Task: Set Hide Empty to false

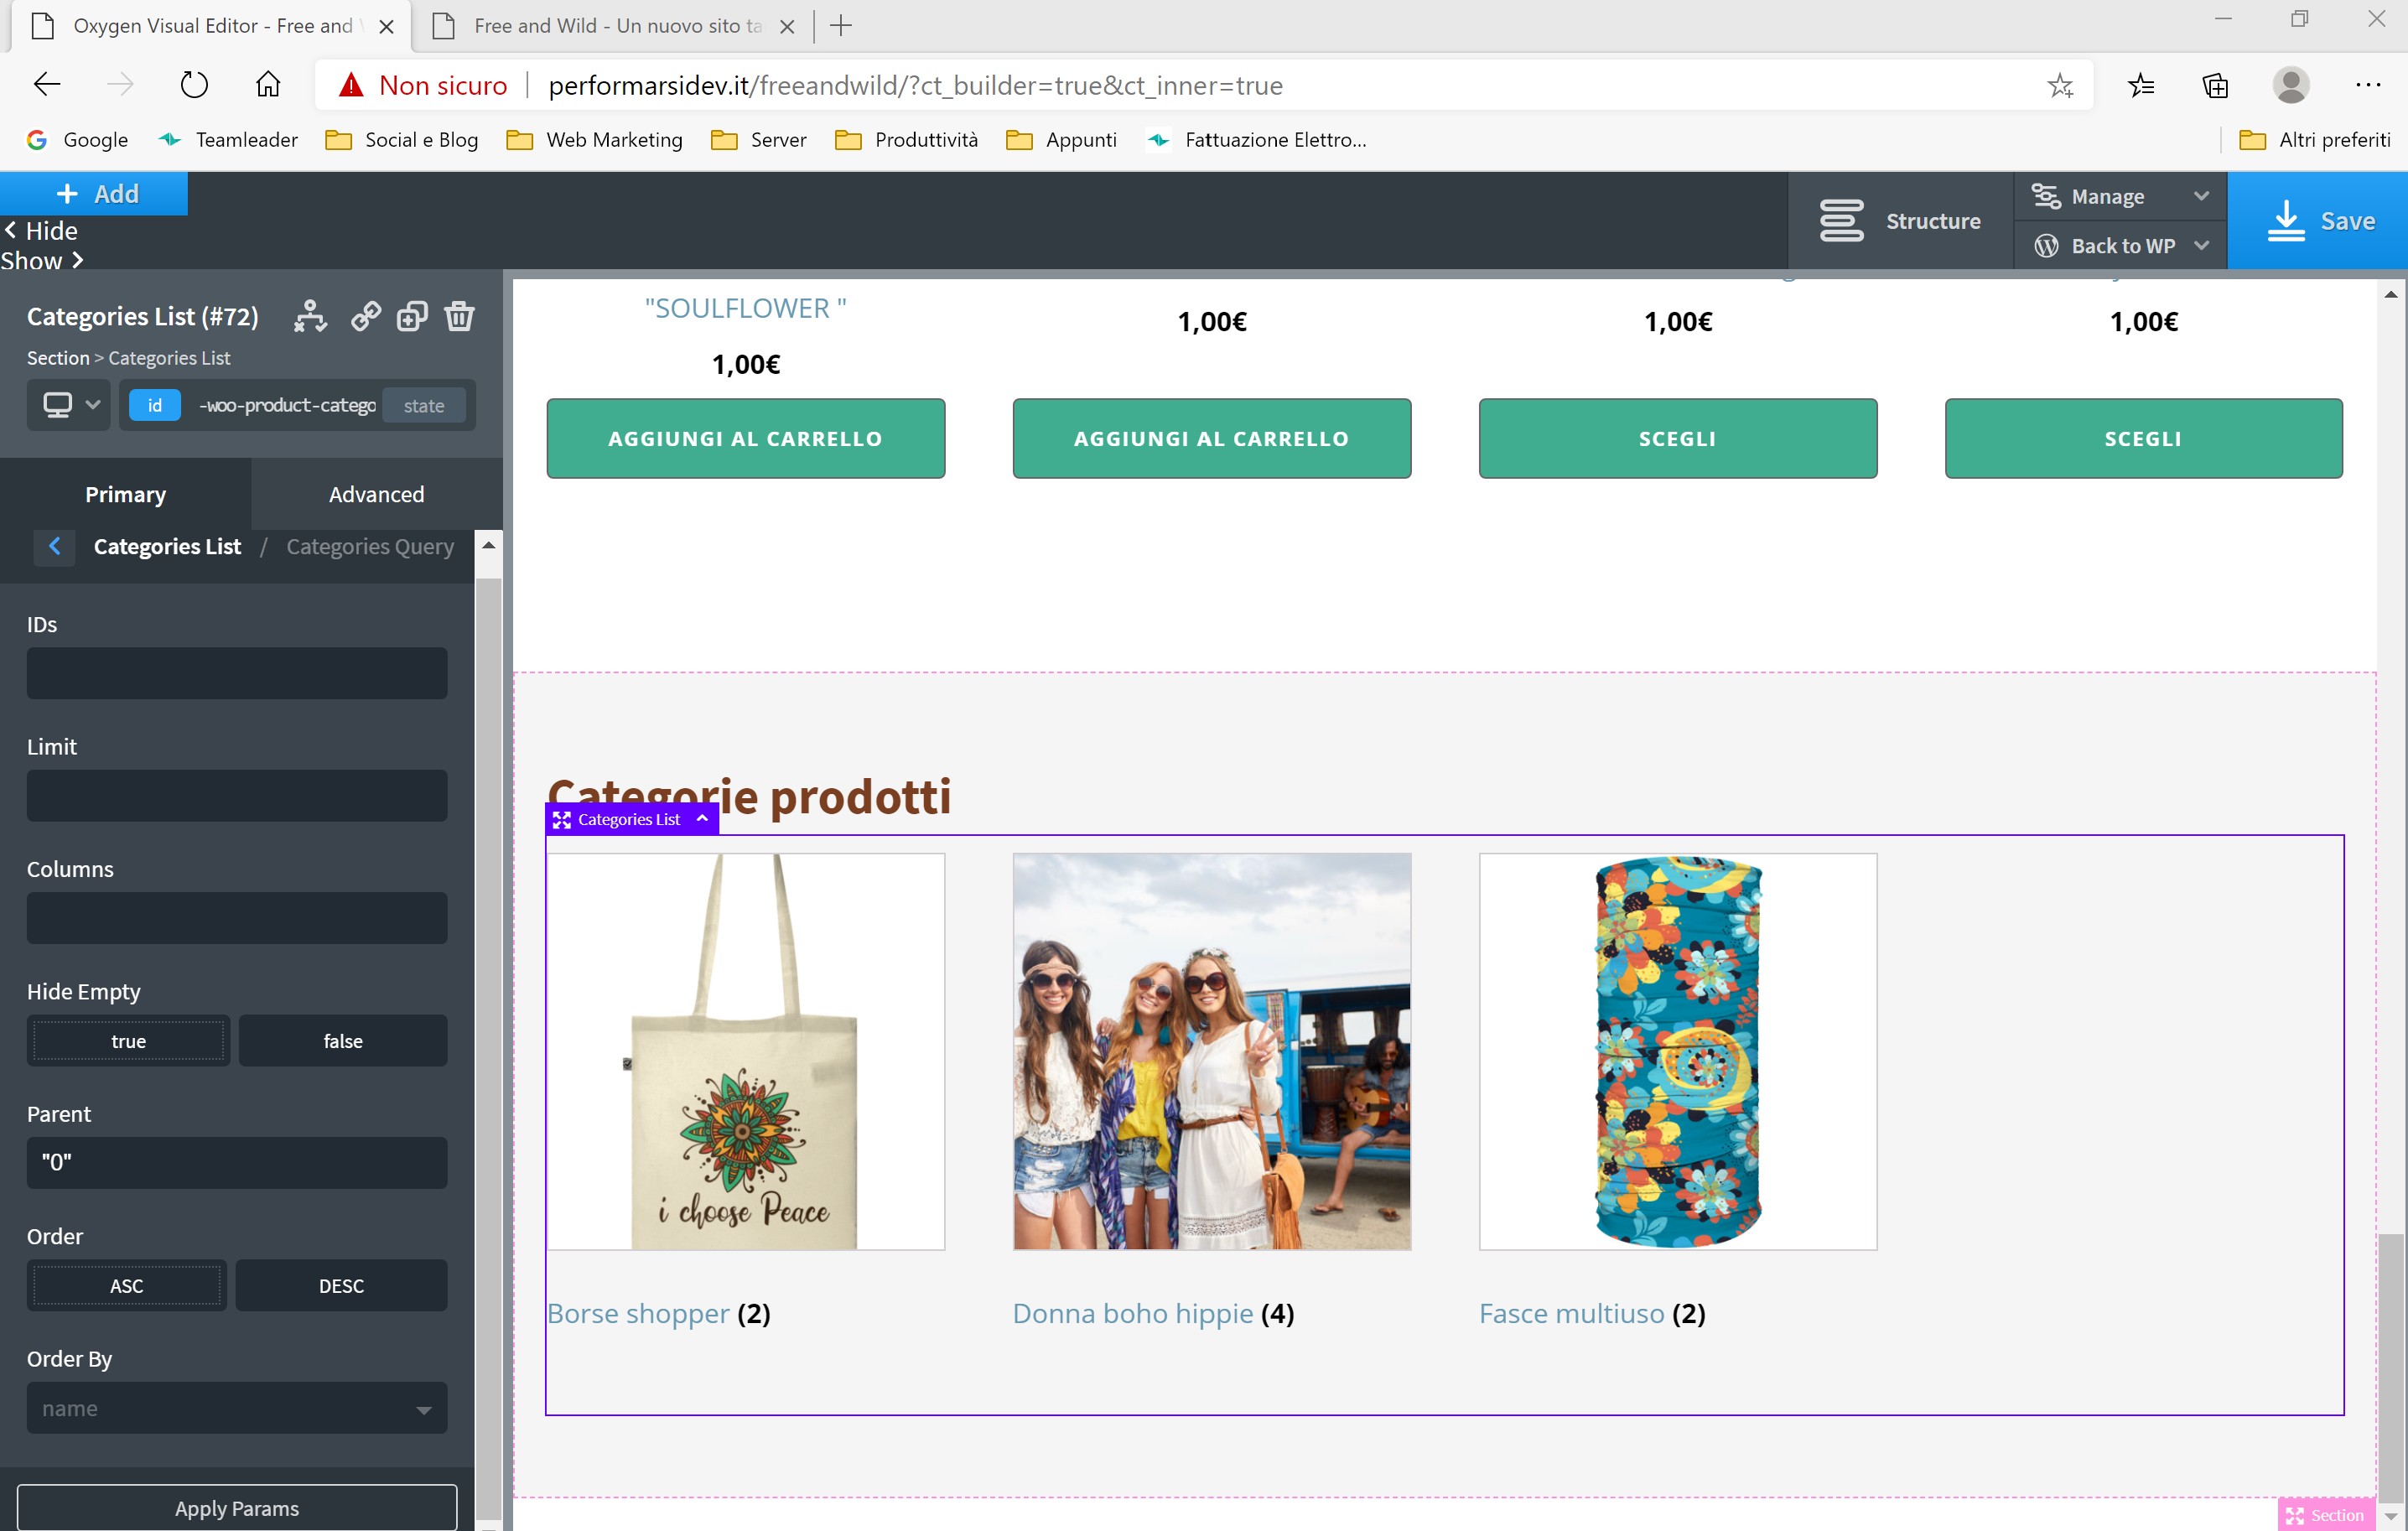Action: (343, 1040)
